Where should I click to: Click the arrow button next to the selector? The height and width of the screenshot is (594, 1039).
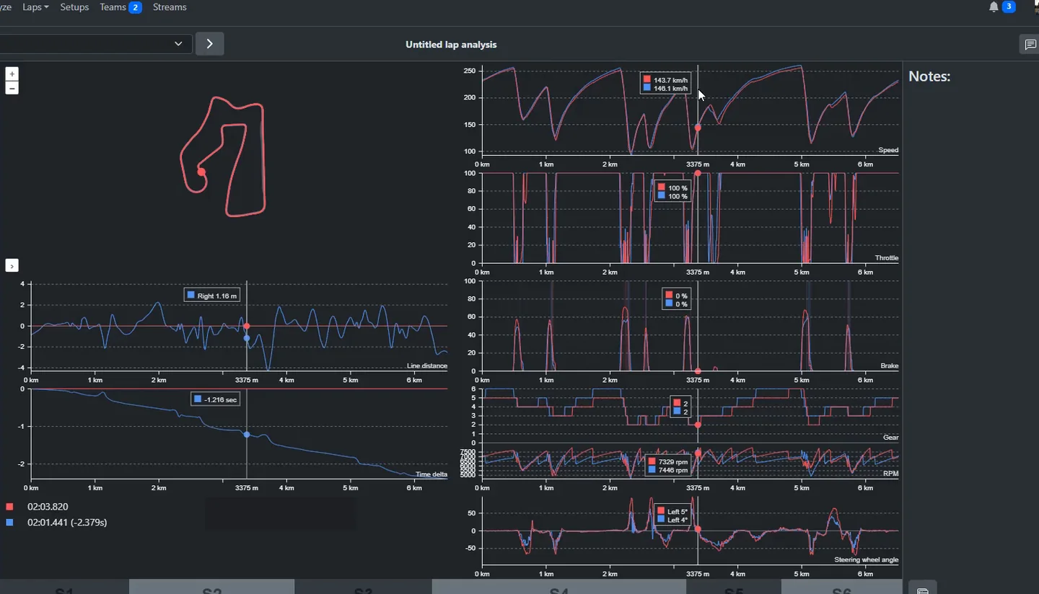209,43
